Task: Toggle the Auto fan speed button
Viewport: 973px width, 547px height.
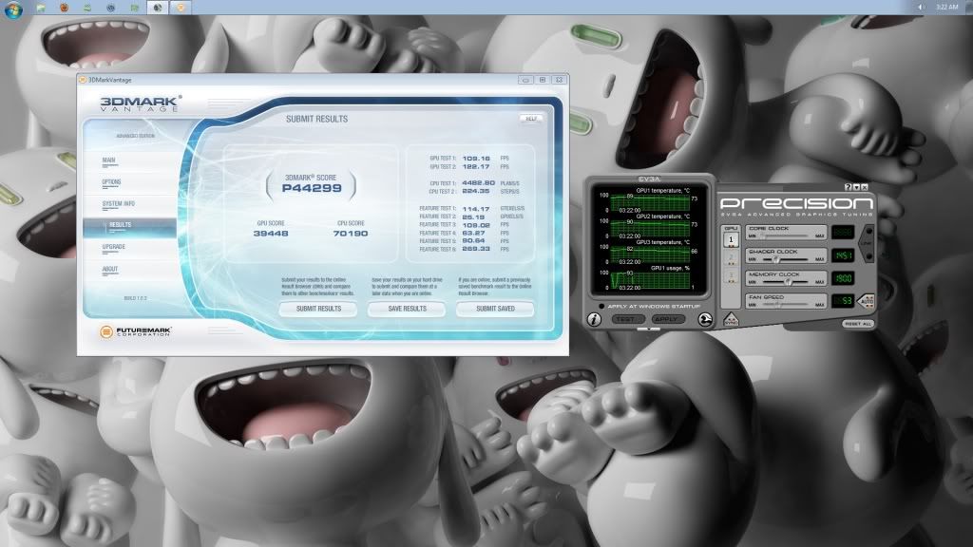Action: point(865,301)
